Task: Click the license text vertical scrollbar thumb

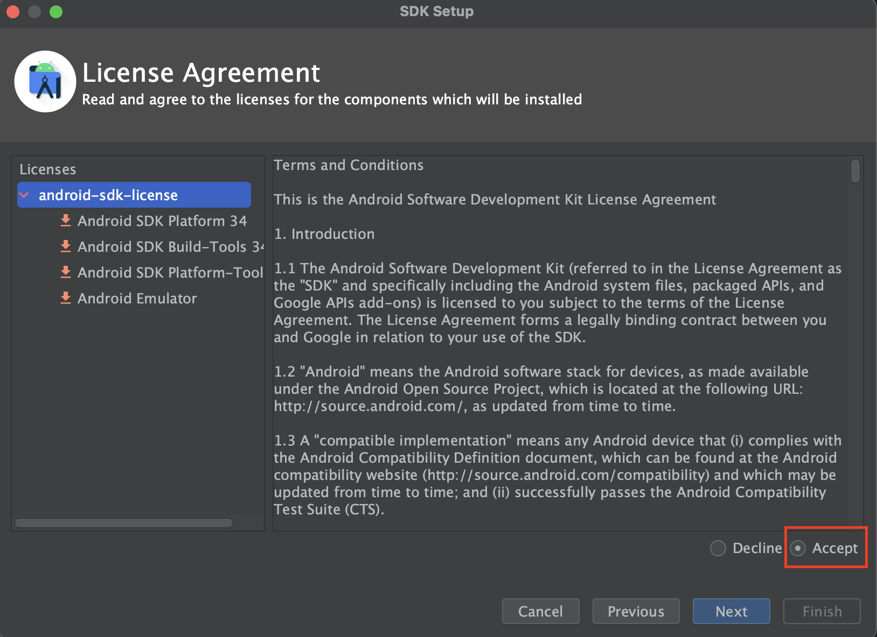Action: pyautogui.click(x=855, y=171)
